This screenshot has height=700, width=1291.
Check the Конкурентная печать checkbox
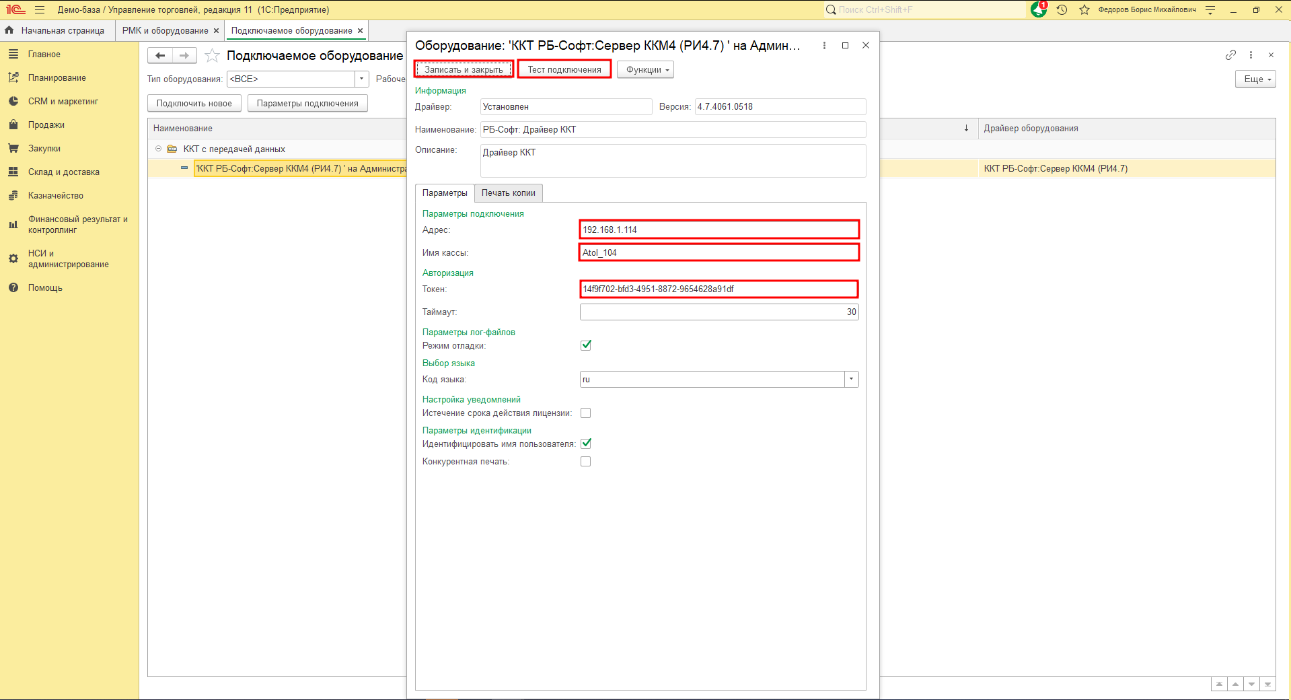586,462
